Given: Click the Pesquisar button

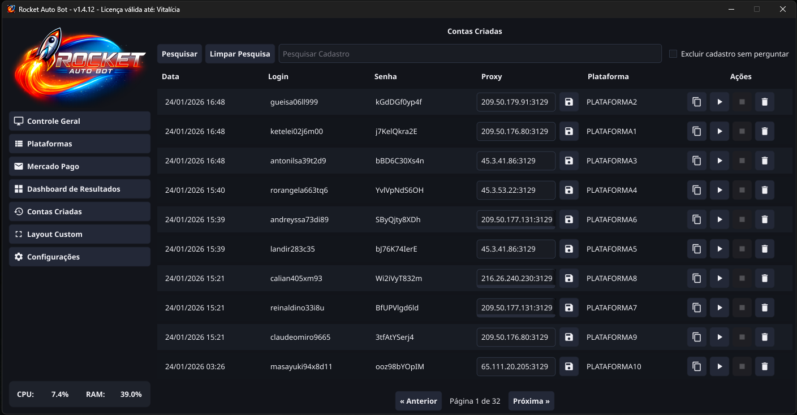Looking at the screenshot, I should tap(179, 54).
